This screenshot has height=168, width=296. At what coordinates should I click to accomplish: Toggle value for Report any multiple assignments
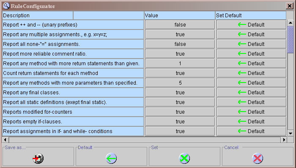point(180,35)
